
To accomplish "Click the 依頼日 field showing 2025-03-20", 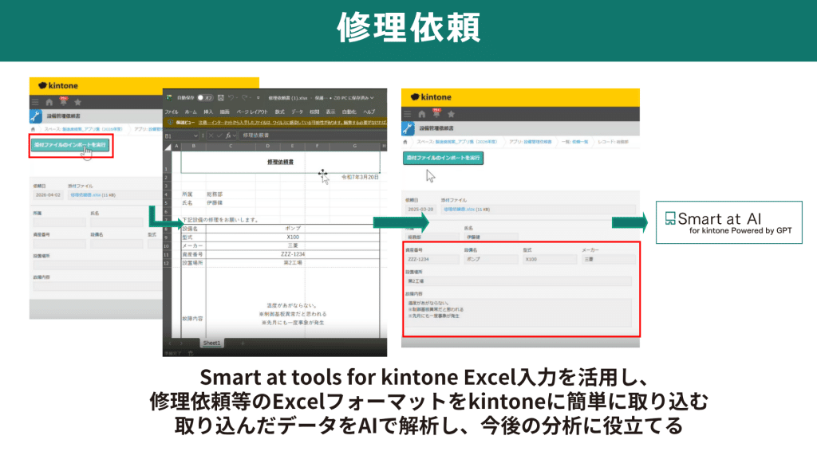I will pos(421,210).
